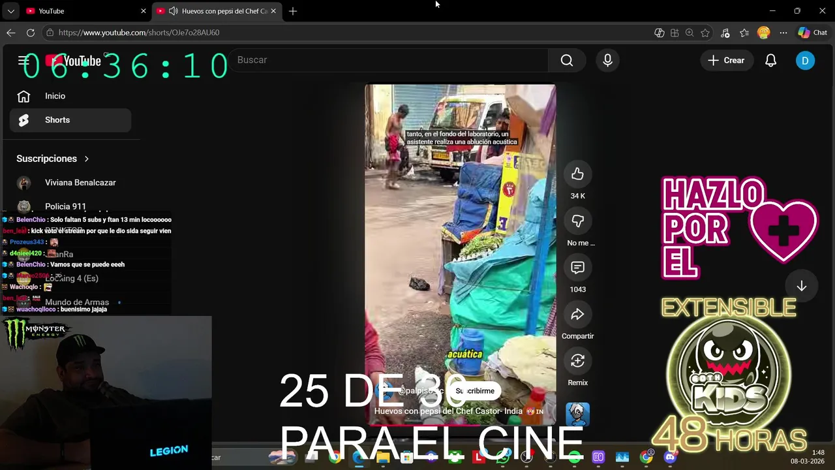Open the install app icon

coord(675,33)
